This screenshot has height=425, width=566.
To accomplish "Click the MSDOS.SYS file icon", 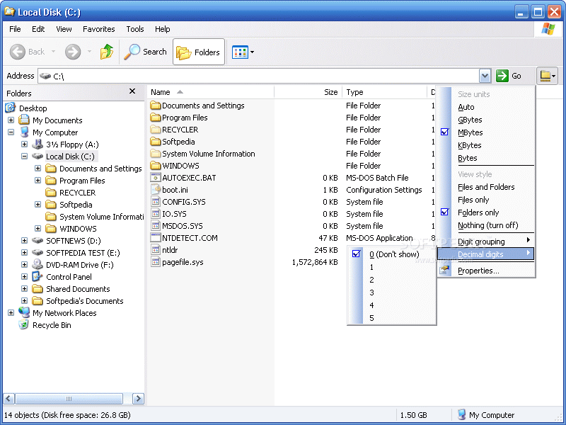I will click(155, 226).
